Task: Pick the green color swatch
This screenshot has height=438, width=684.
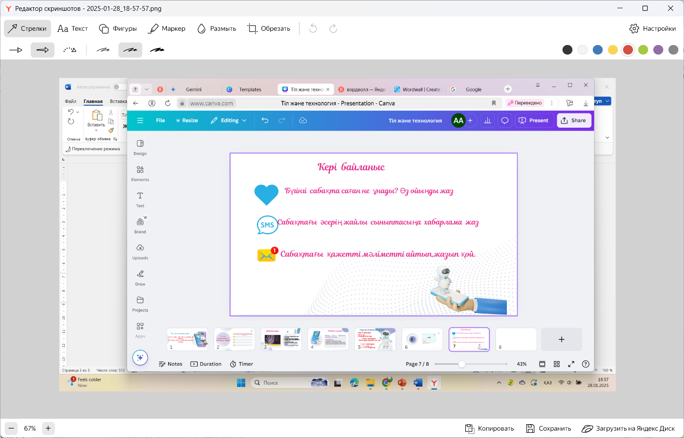Action: [x=643, y=50]
